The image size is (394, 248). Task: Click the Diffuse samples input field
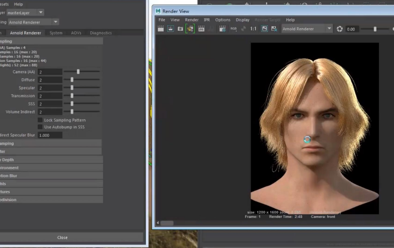coord(50,80)
